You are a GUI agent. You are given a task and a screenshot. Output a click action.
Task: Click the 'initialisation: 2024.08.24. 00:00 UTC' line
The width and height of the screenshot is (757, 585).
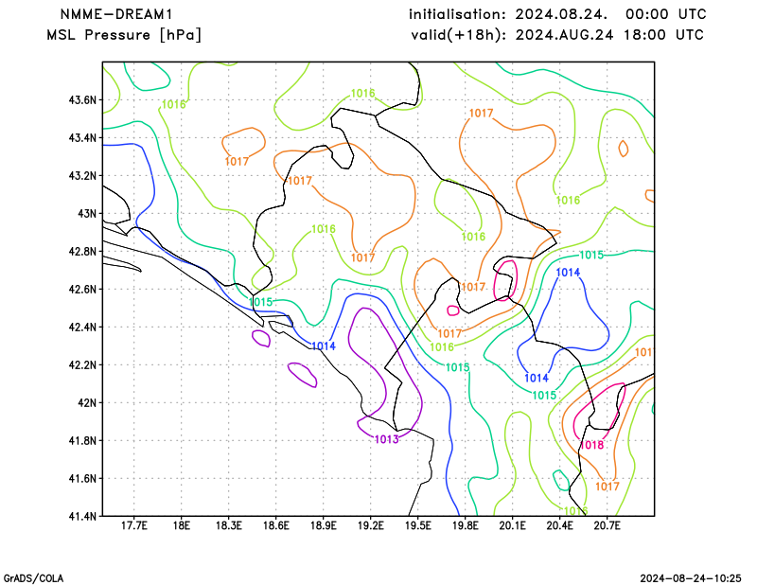point(557,14)
